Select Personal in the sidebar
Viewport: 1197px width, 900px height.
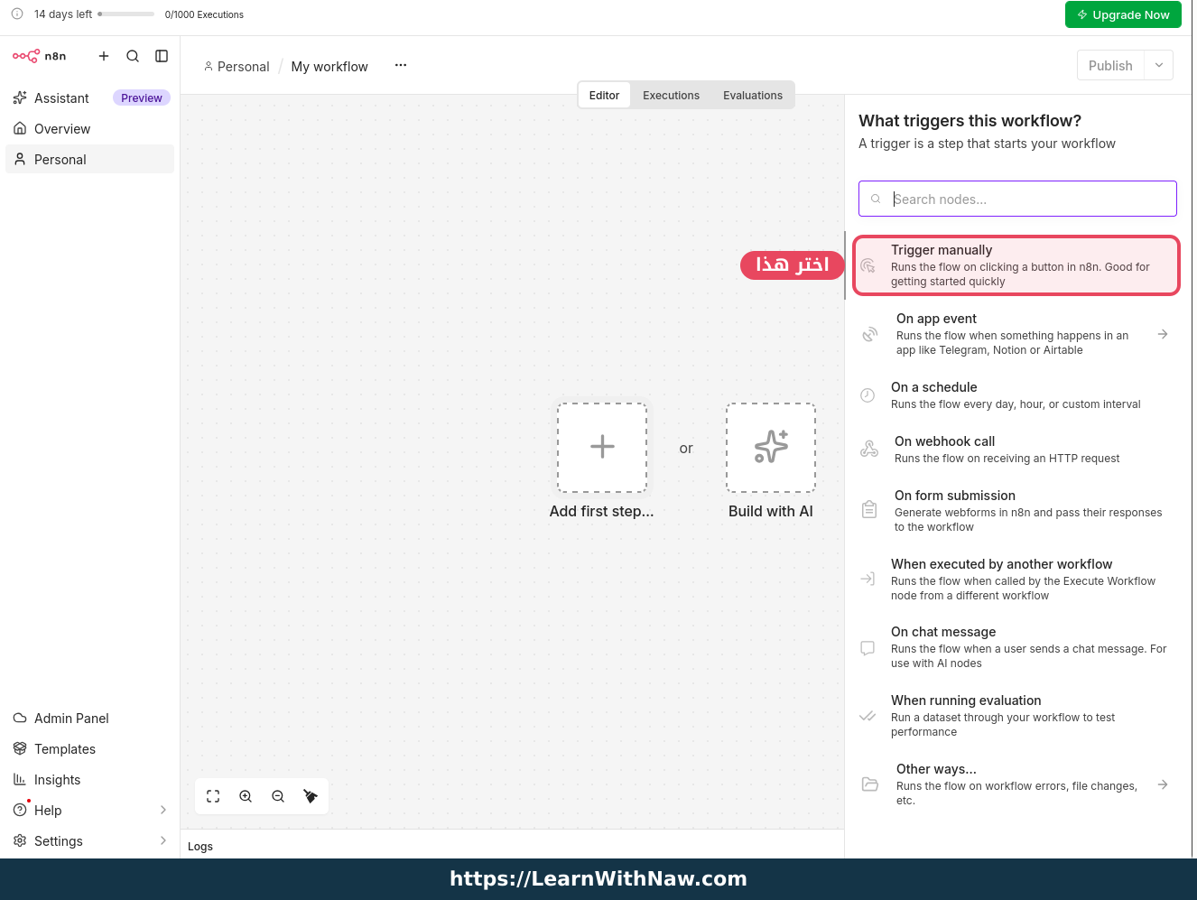click(x=89, y=160)
